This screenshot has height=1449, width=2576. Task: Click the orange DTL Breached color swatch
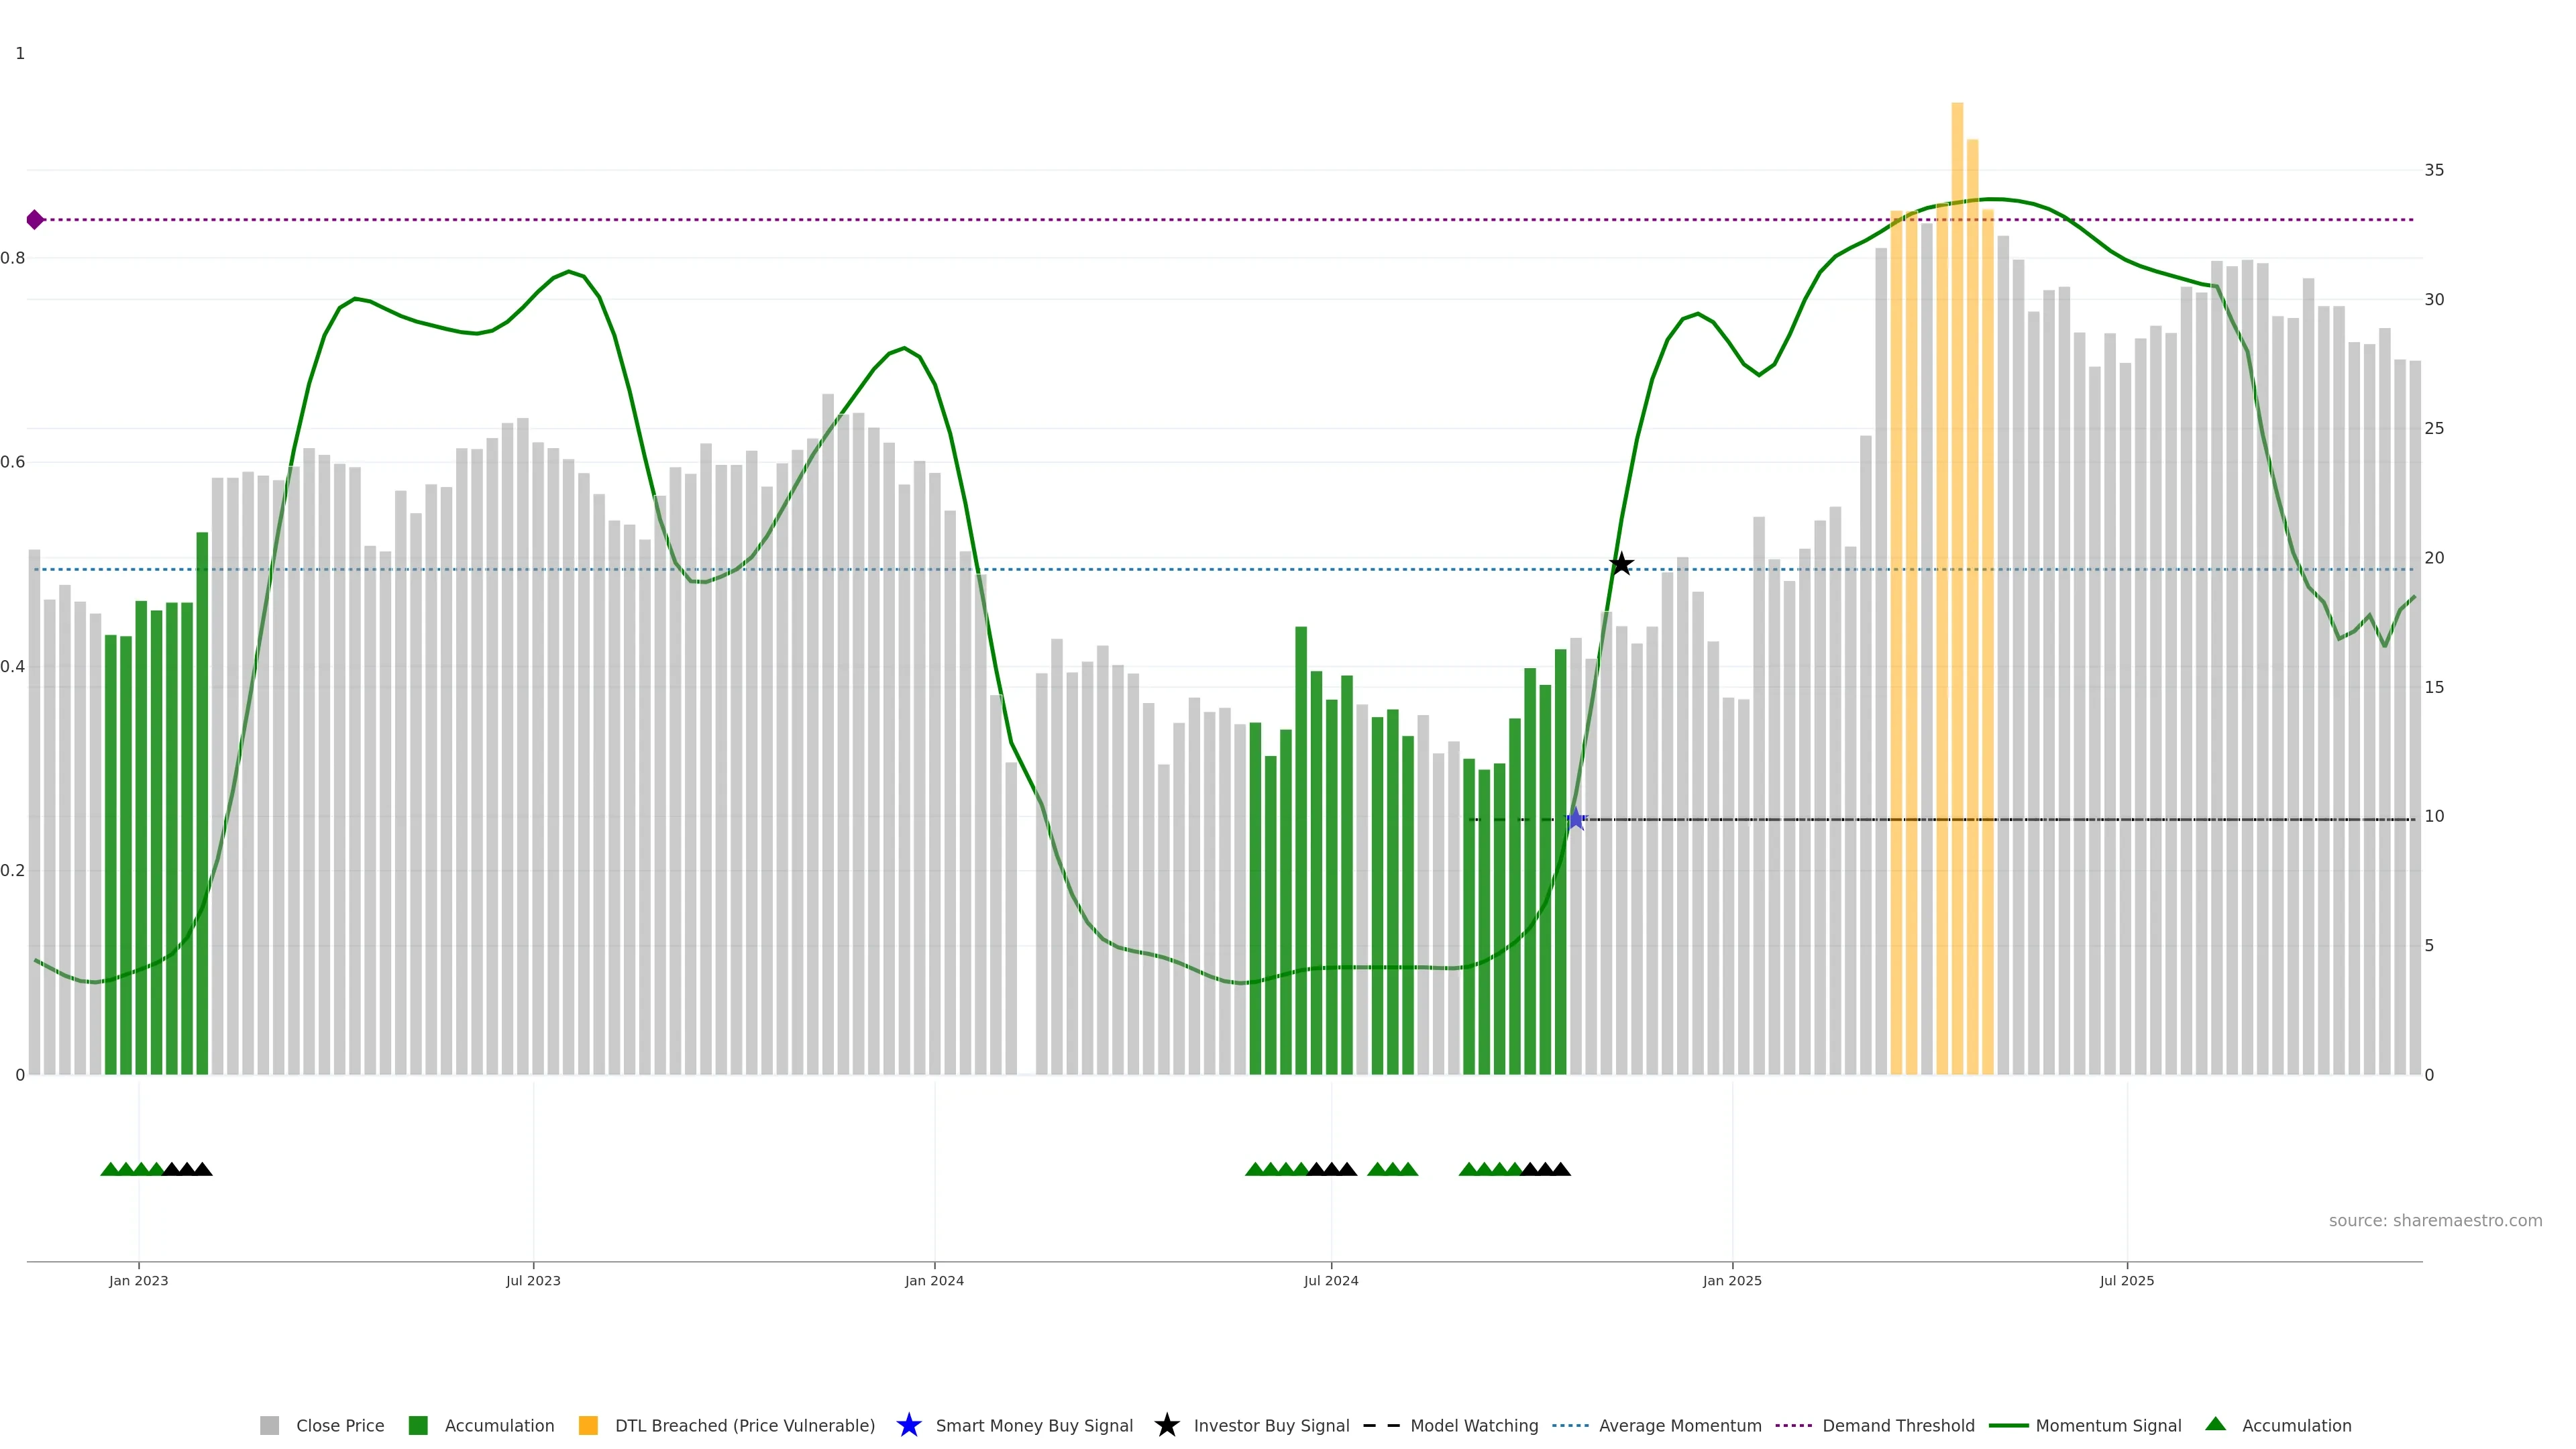click(588, 1426)
